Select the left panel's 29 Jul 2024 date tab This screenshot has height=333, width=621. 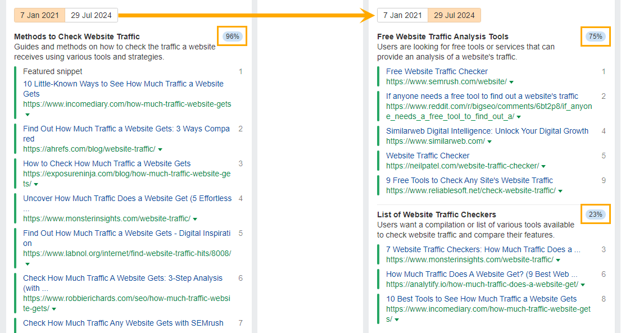(x=91, y=15)
